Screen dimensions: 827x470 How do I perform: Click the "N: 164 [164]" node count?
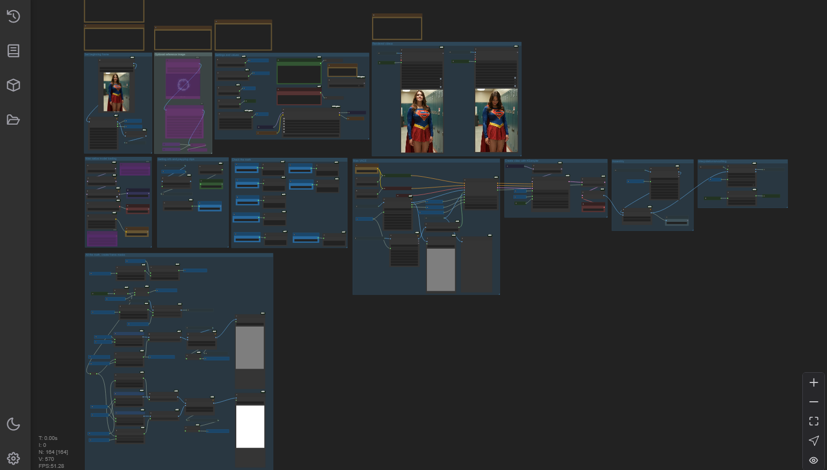53,452
